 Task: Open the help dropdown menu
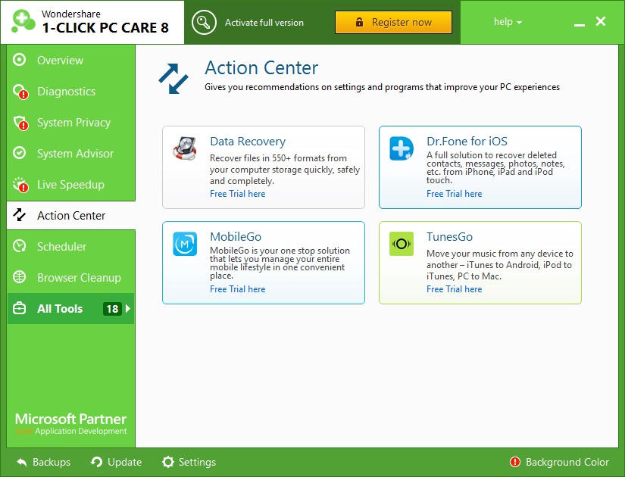[x=508, y=22]
